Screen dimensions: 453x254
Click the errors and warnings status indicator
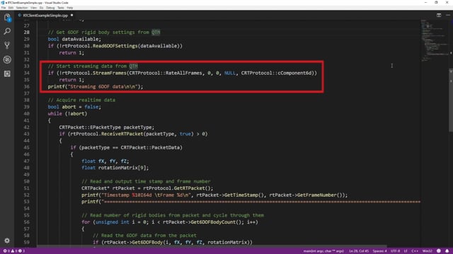pyautogui.click(x=13, y=251)
